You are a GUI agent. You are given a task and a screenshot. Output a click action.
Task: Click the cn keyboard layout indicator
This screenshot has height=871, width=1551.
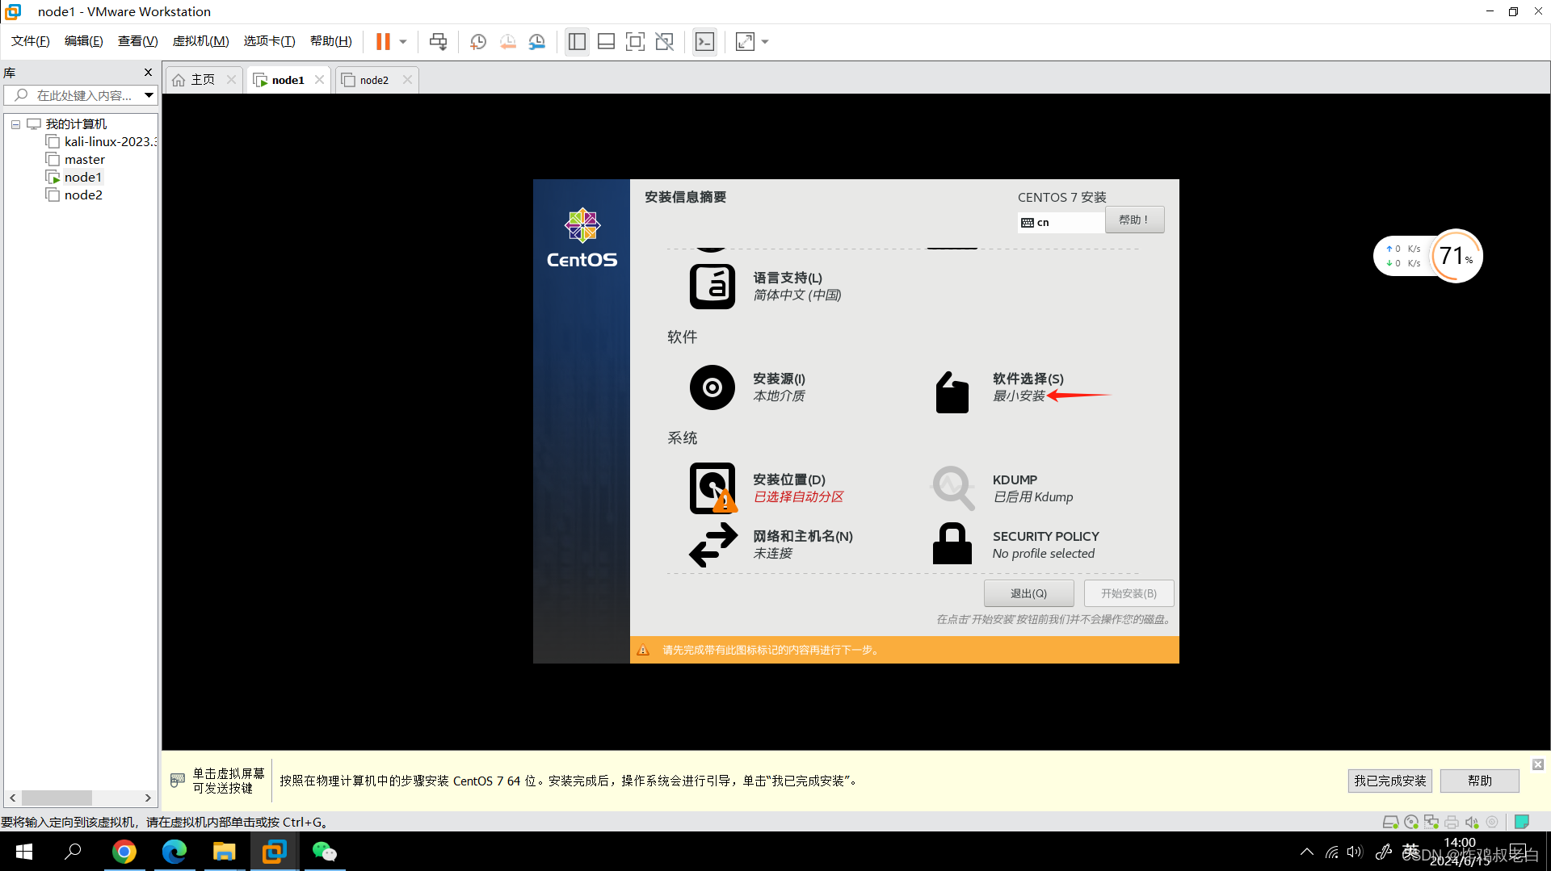(x=1061, y=222)
